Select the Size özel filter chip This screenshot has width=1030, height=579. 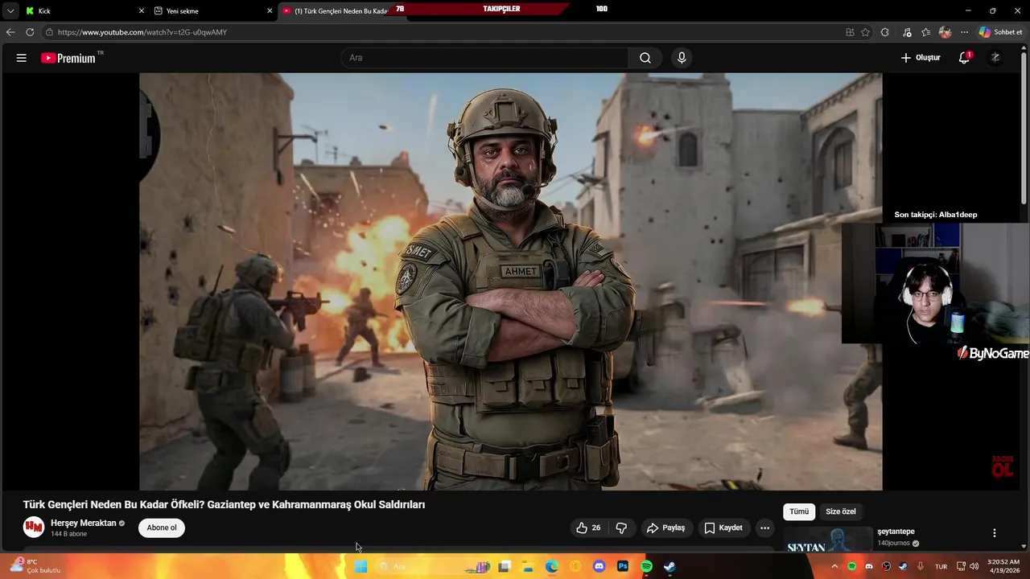coord(841,511)
